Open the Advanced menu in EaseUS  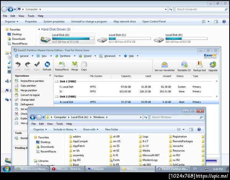pos(110,56)
